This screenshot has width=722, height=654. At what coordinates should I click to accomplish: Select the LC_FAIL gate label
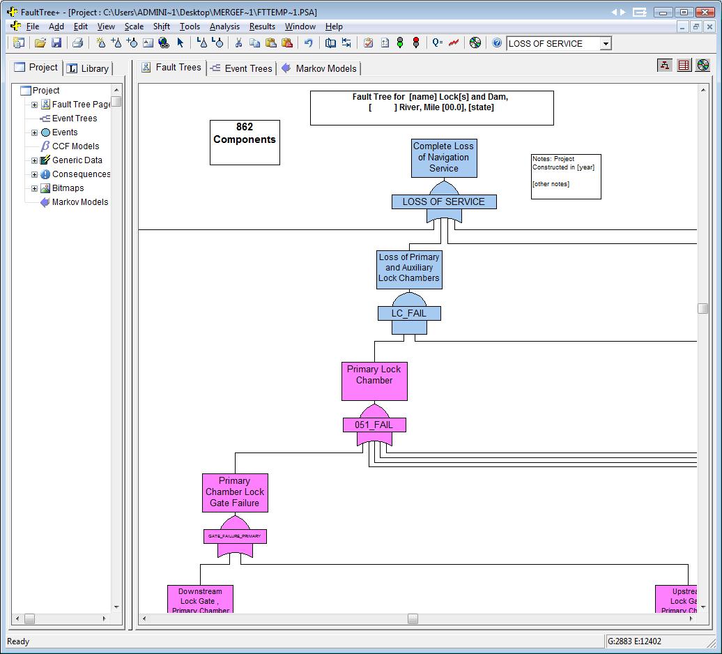tap(408, 313)
